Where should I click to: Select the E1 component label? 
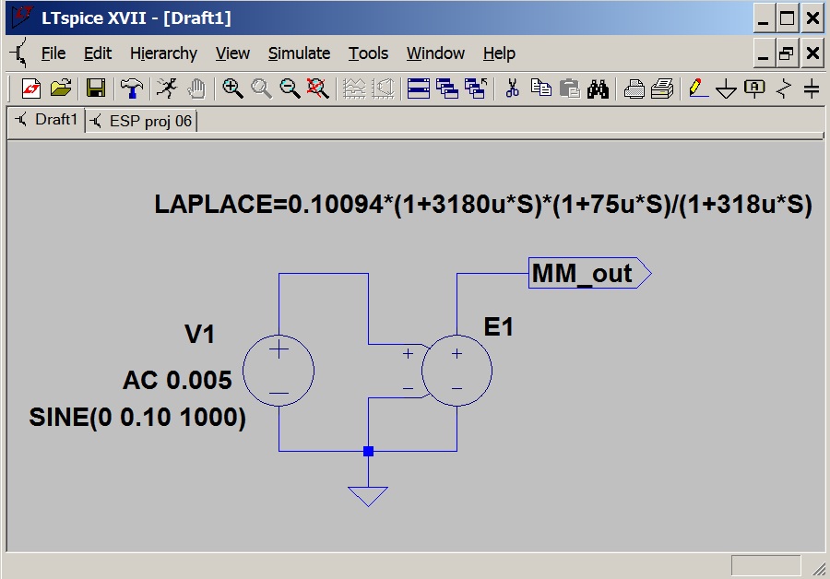(498, 326)
